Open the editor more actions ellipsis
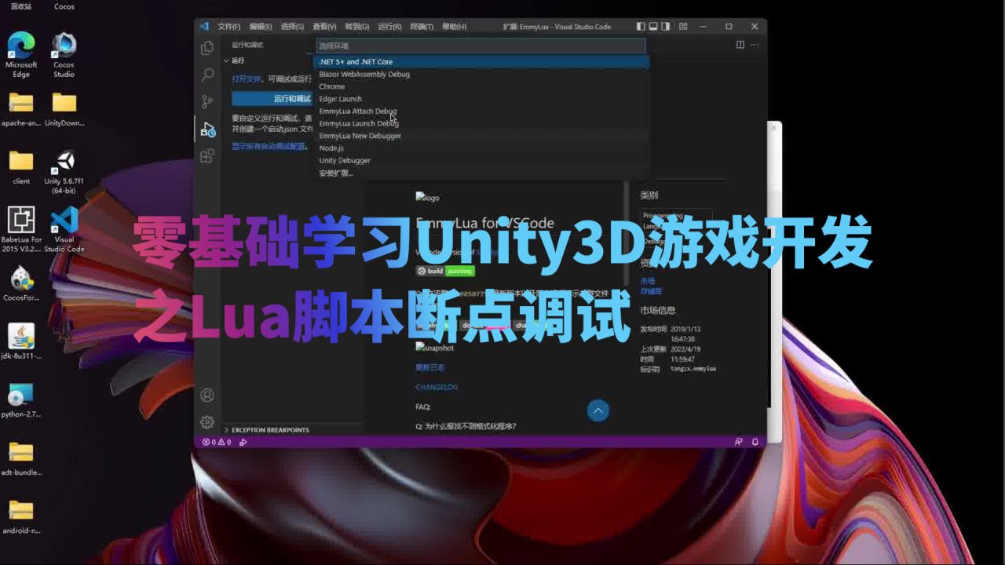This screenshot has width=1005, height=565. pos(755,45)
